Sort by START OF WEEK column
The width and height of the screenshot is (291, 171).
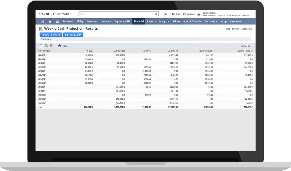coord(44,51)
